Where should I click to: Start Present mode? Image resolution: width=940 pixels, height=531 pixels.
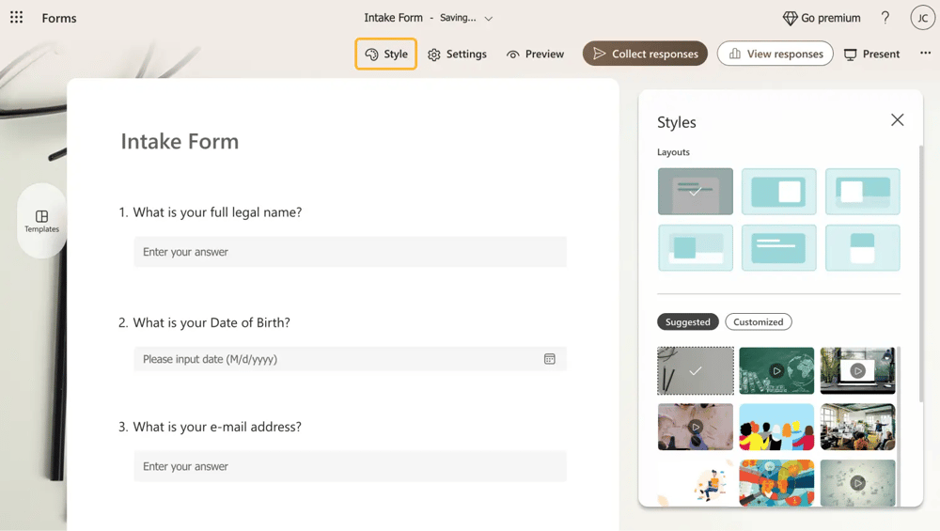871,54
